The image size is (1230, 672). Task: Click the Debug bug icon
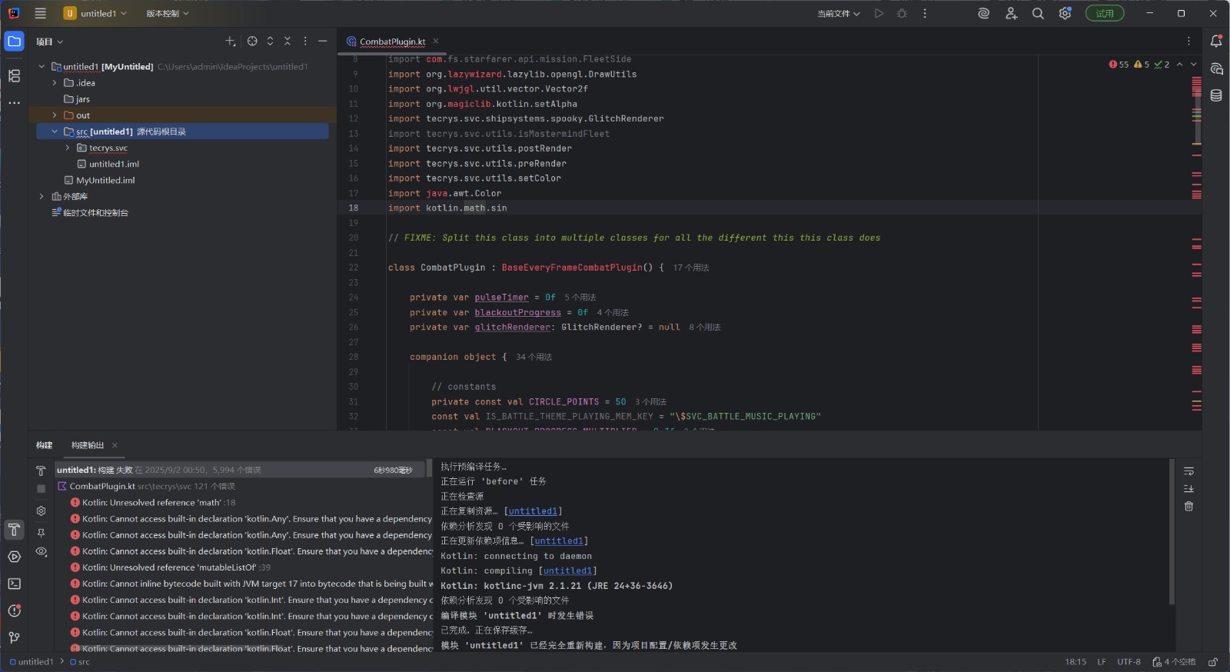(902, 13)
